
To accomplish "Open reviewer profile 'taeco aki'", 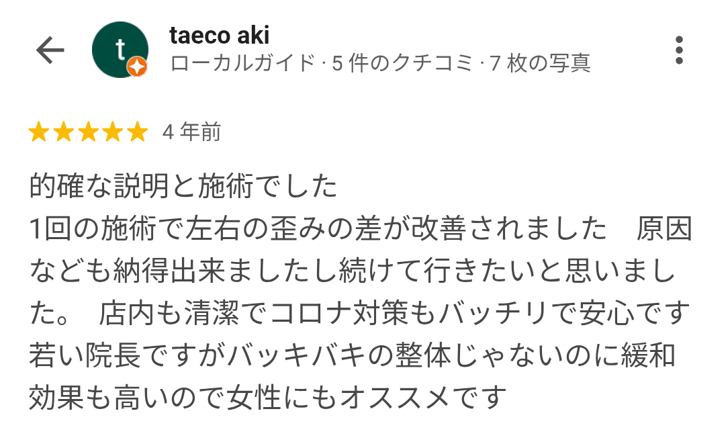I will click(220, 35).
